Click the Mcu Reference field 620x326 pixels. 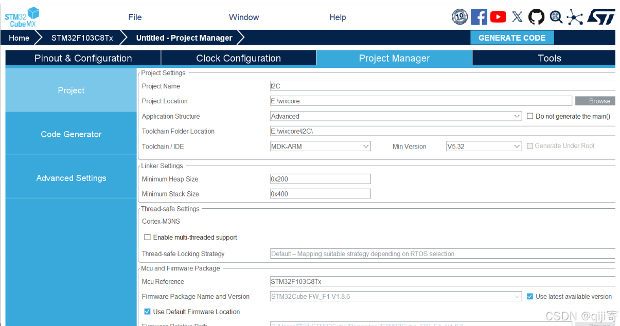[x=442, y=281]
